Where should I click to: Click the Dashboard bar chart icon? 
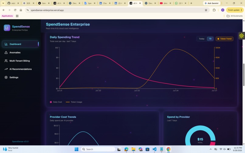[x=6, y=44]
